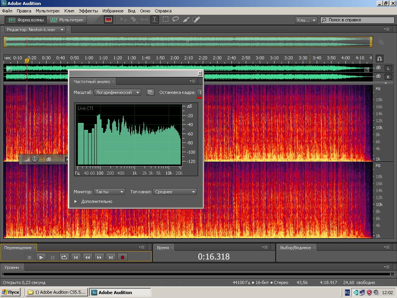Toggle the left channel L button

coord(388,68)
